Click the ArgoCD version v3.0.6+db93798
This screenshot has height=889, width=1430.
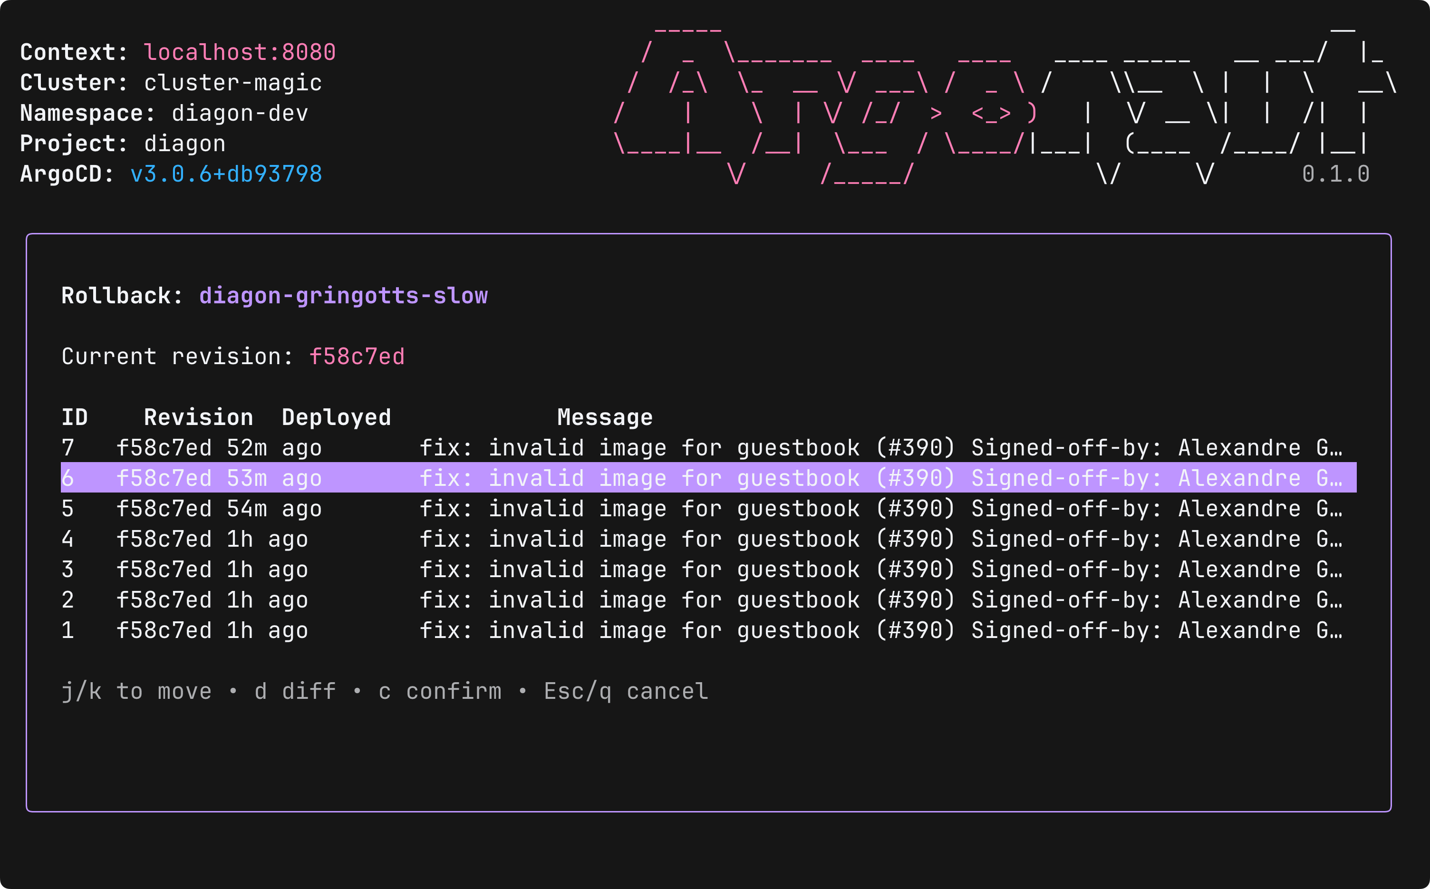coord(226,174)
